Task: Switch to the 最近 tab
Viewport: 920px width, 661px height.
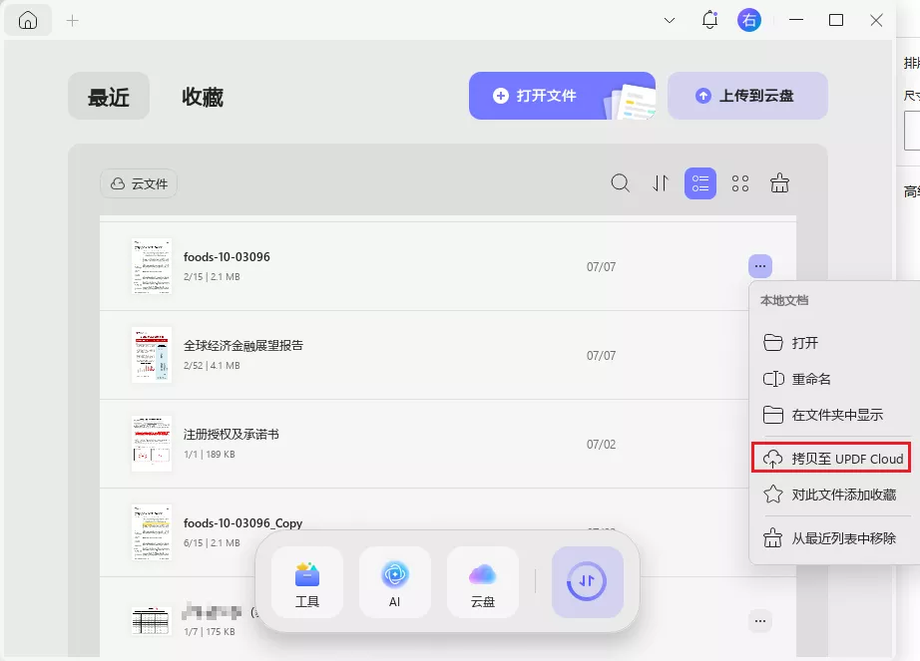Action: 109,96
